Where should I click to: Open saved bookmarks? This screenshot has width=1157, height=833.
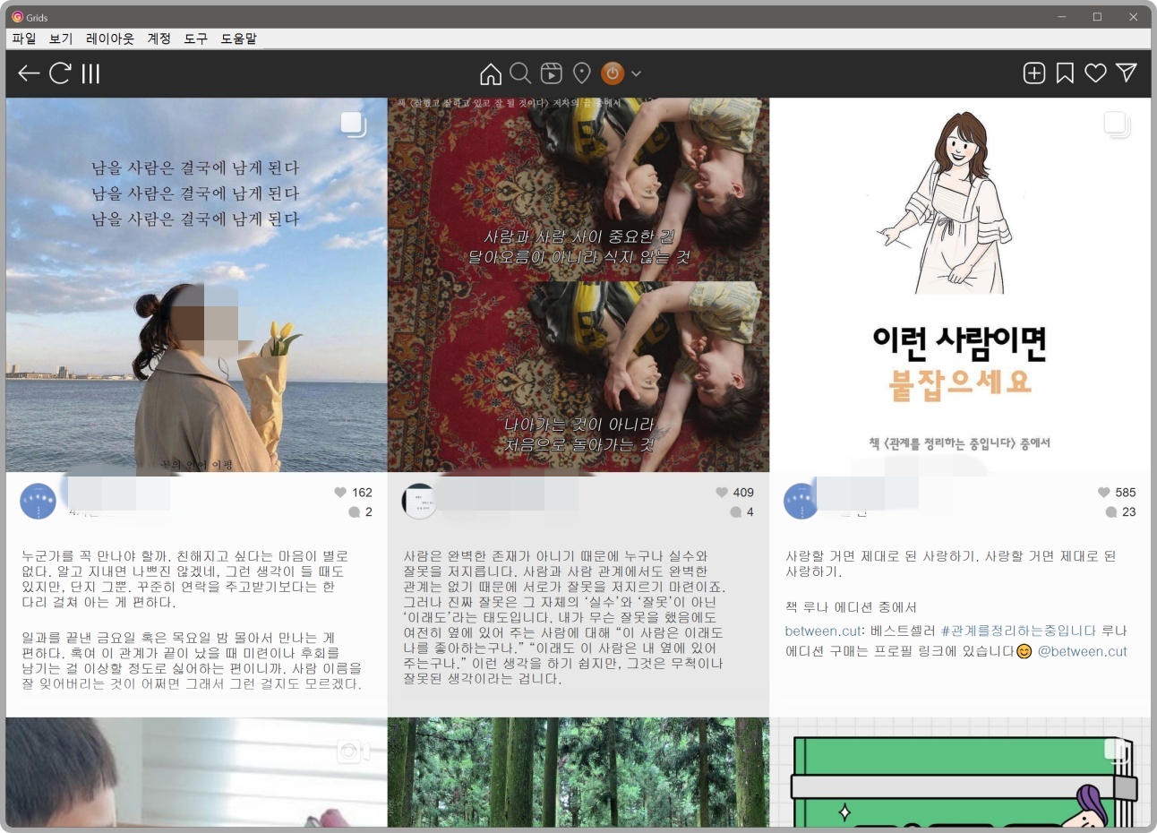(1064, 73)
